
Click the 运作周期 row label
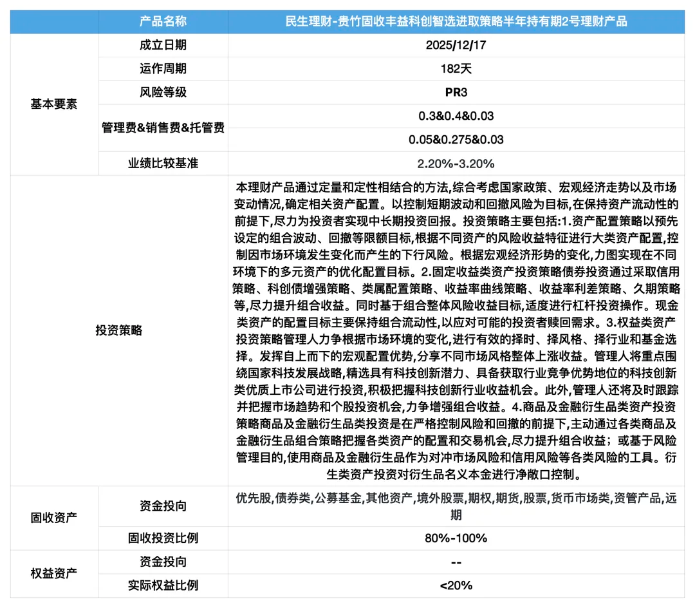point(162,69)
